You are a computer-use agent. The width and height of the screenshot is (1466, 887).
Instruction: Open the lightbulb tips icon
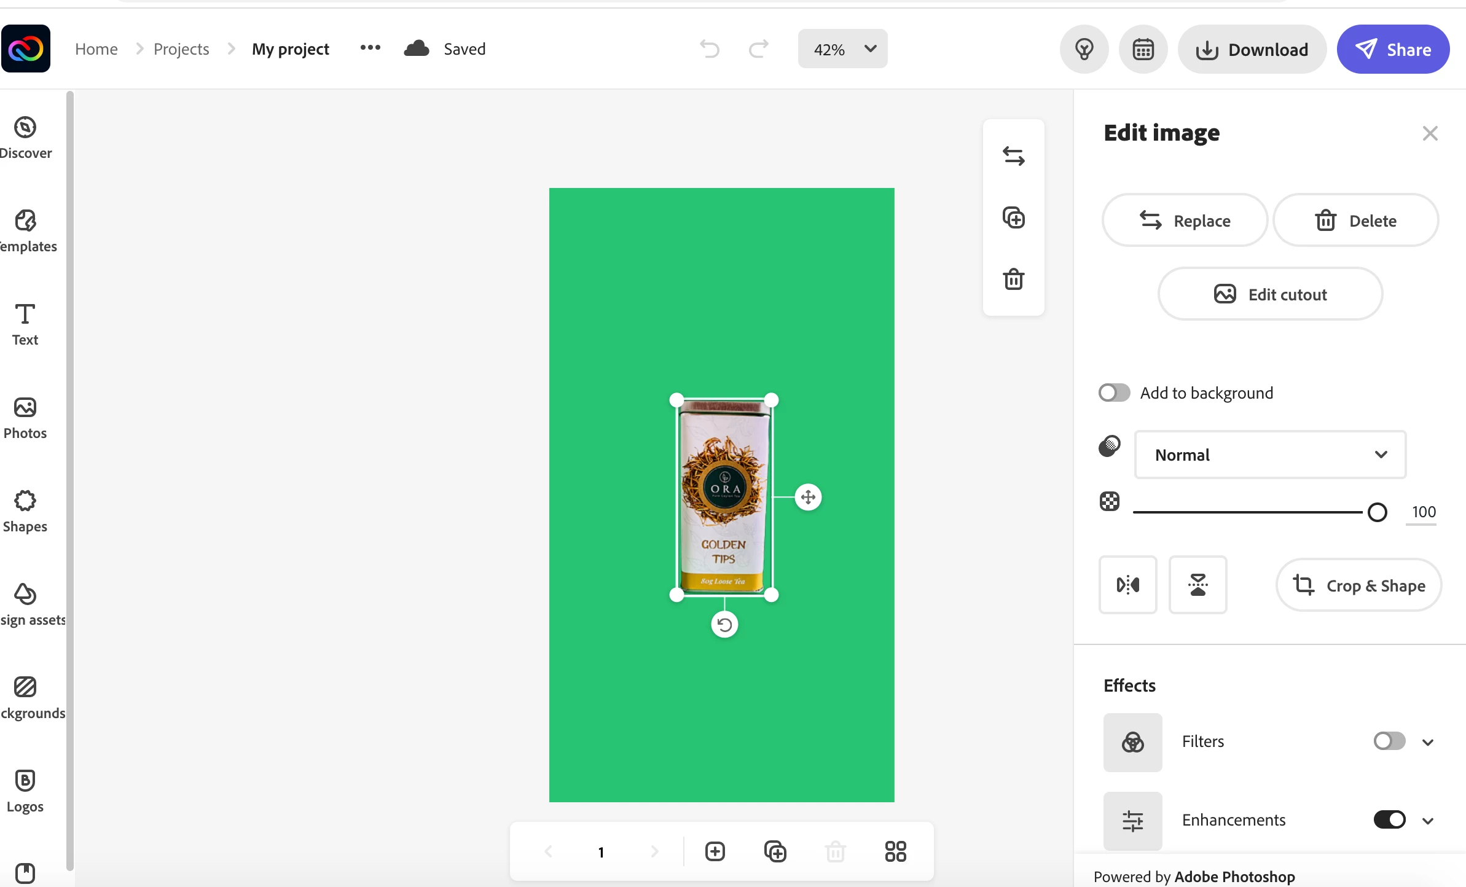[1084, 49]
